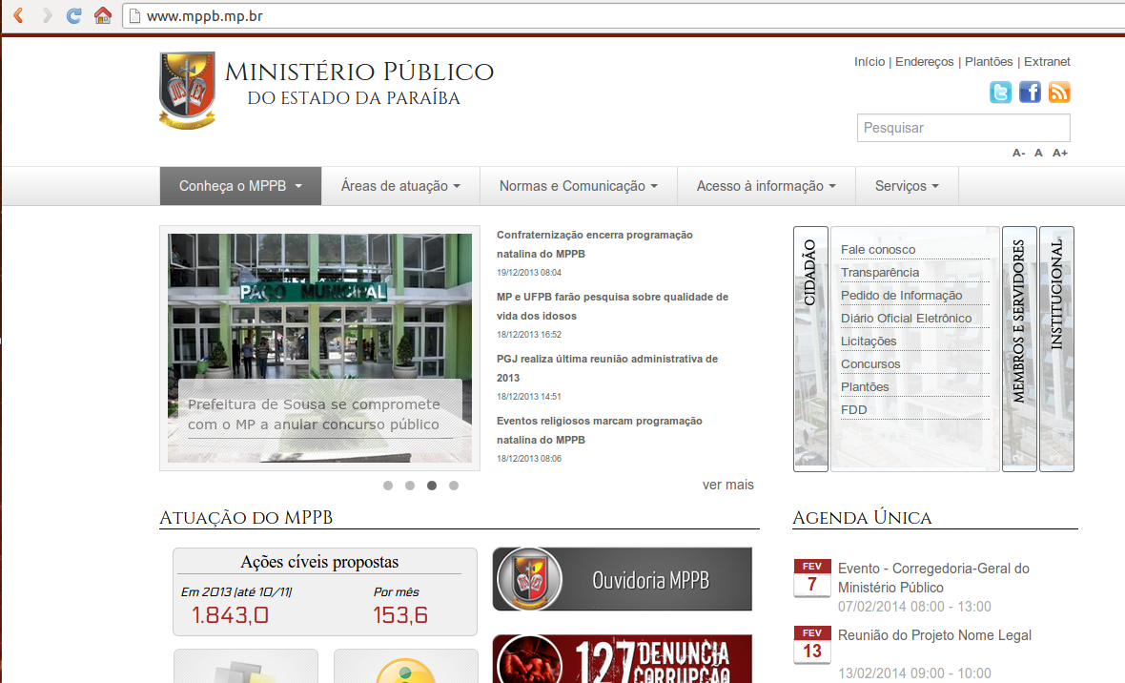1125x683 pixels.
Task: Open the RSS feed icon
Action: [x=1059, y=92]
